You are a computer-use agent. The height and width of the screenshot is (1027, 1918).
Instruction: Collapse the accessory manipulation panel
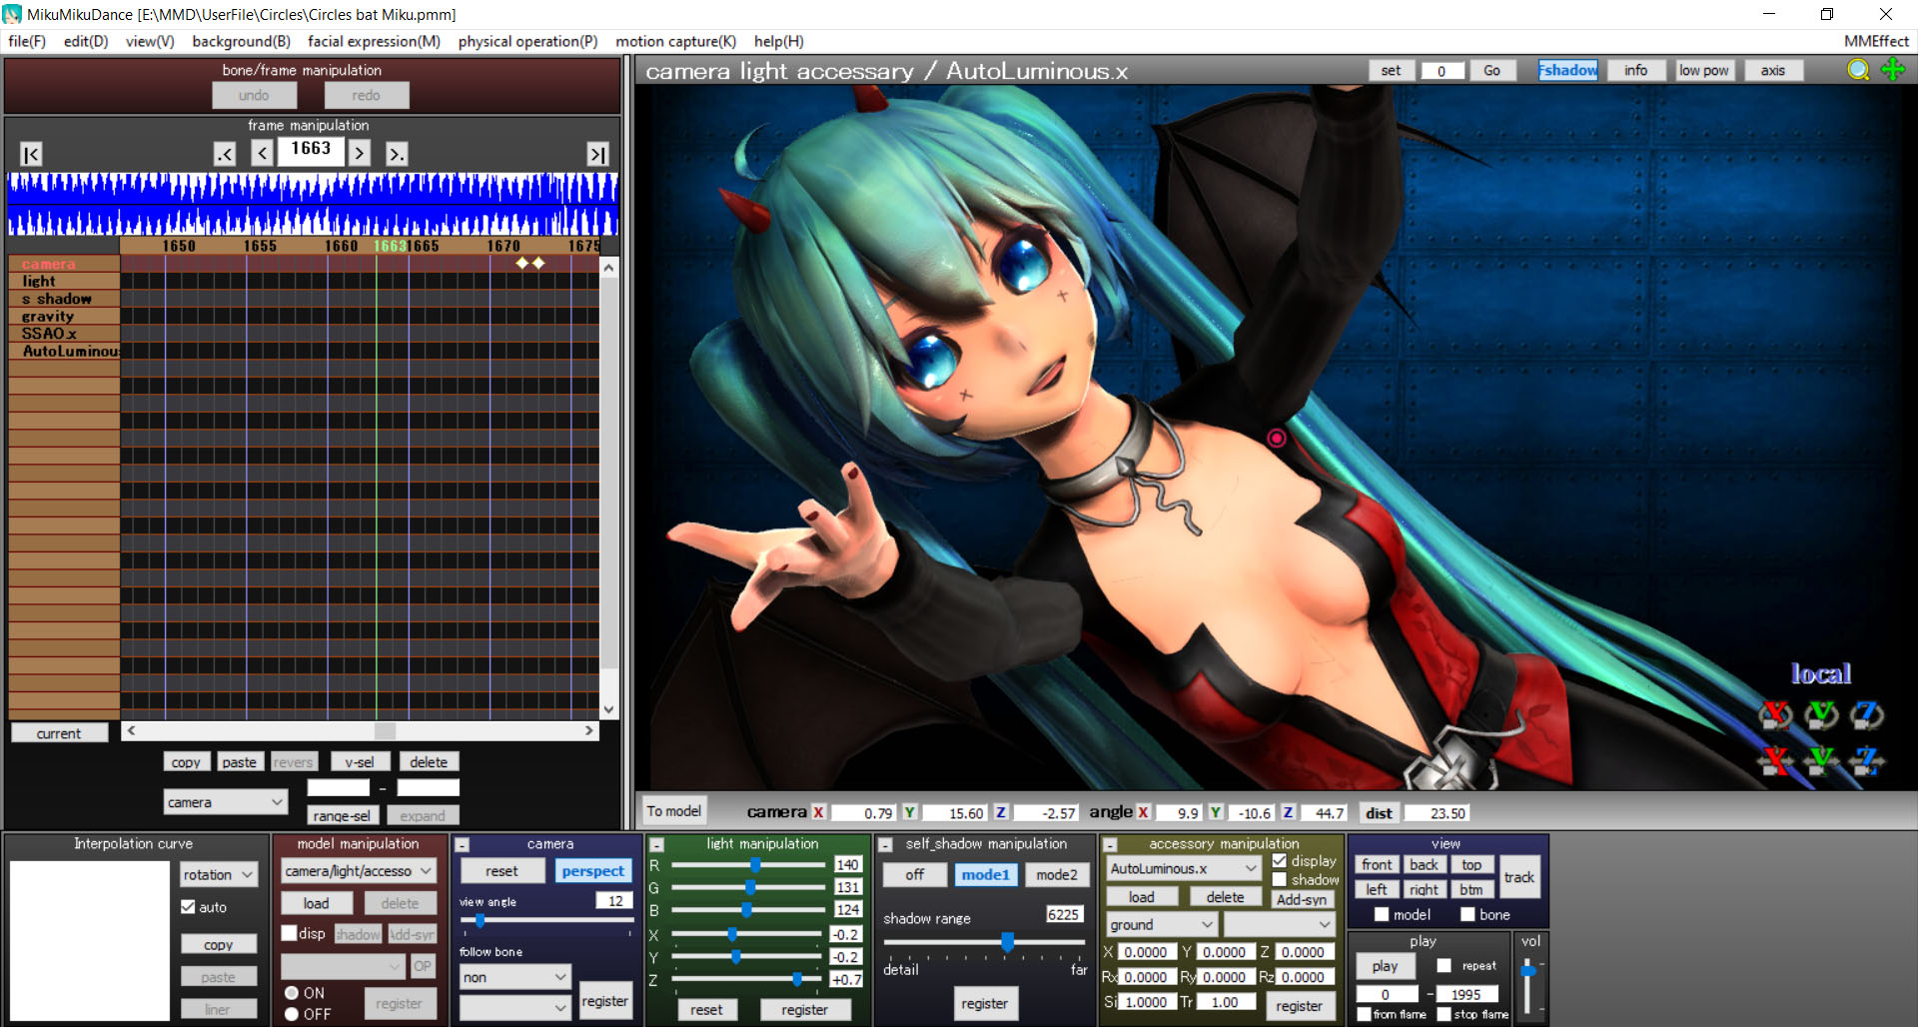pos(1110,845)
